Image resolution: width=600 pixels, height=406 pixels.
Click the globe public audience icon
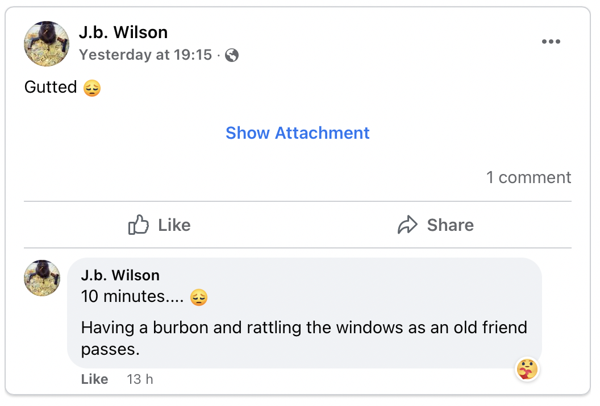tap(232, 55)
